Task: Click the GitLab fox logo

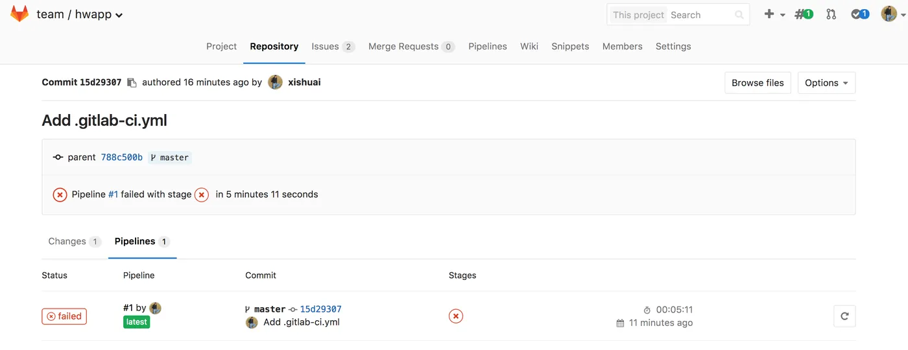Action: pos(19,14)
